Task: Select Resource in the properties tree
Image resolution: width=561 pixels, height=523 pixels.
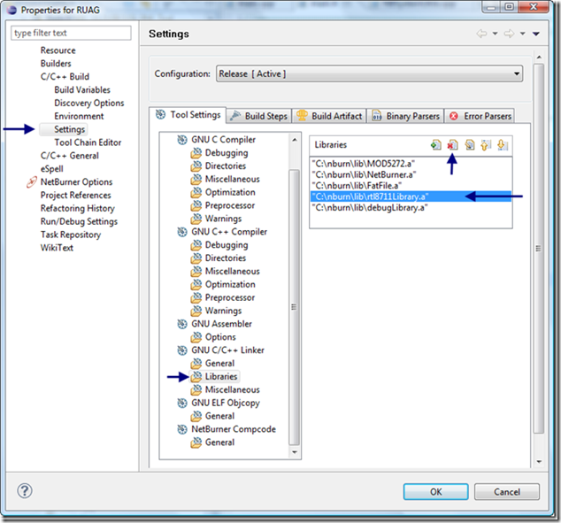Action: tap(58, 50)
